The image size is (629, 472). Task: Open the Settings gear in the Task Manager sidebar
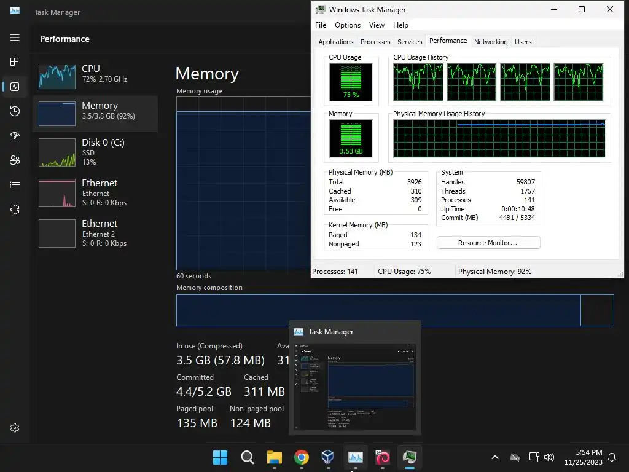coord(15,428)
